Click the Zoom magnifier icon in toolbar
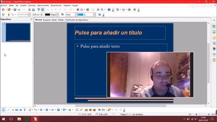Image resolution: width=217 pixels, height=122 pixels. (x=102, y=9)
